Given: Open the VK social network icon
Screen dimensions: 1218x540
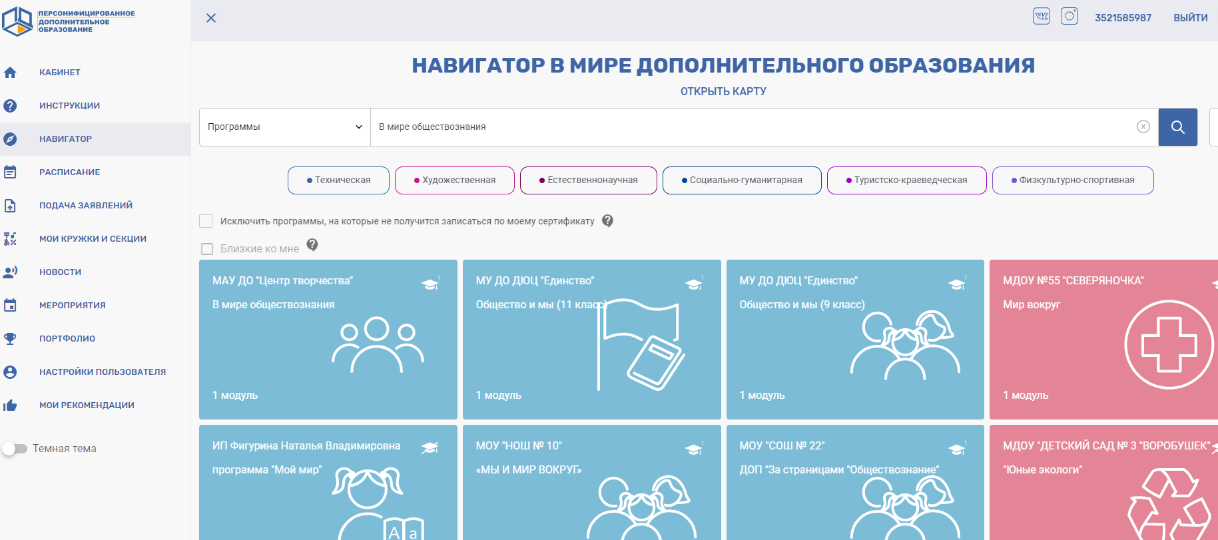Looking at the screenshot, I should pos(1042,16).
